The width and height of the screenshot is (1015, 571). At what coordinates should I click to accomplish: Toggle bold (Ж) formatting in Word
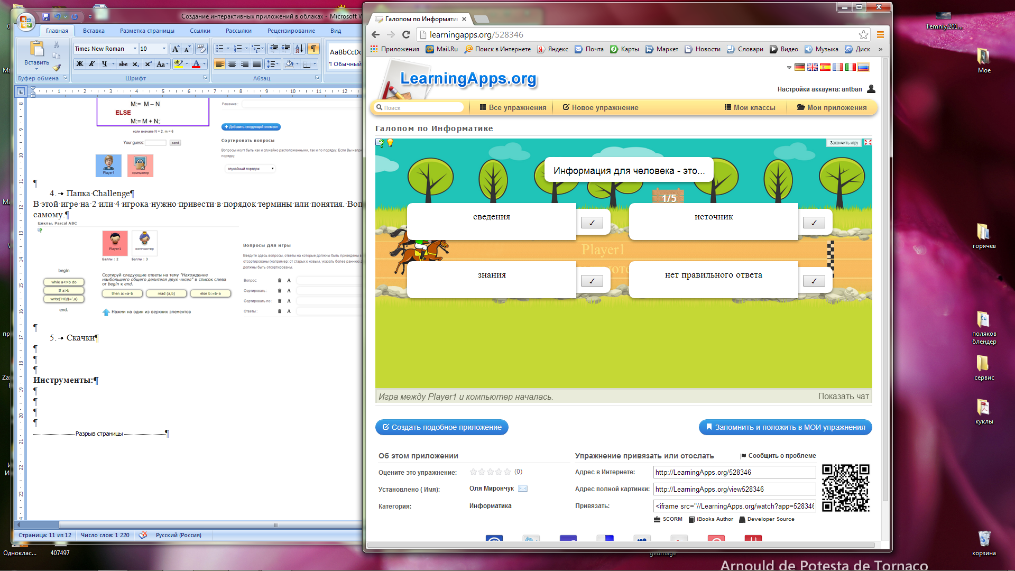pyautogui.click(x=79, y=64)
